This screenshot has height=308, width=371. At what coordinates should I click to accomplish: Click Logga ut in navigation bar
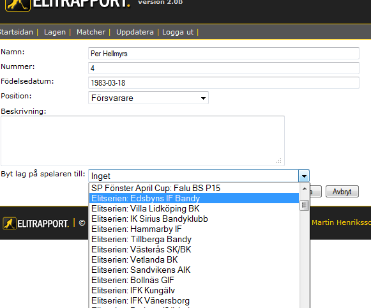(x=178, y=32)
